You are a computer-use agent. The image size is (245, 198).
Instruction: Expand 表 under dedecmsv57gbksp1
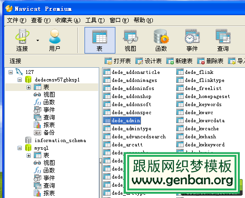pos(28,87)
